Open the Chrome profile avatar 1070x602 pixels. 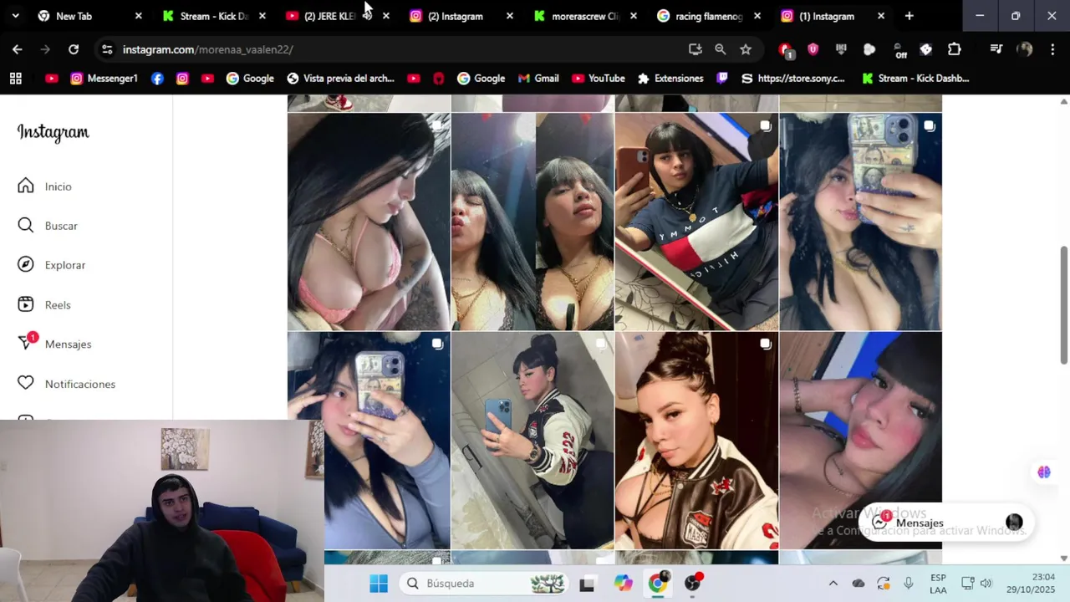[x=1025, y=49]
